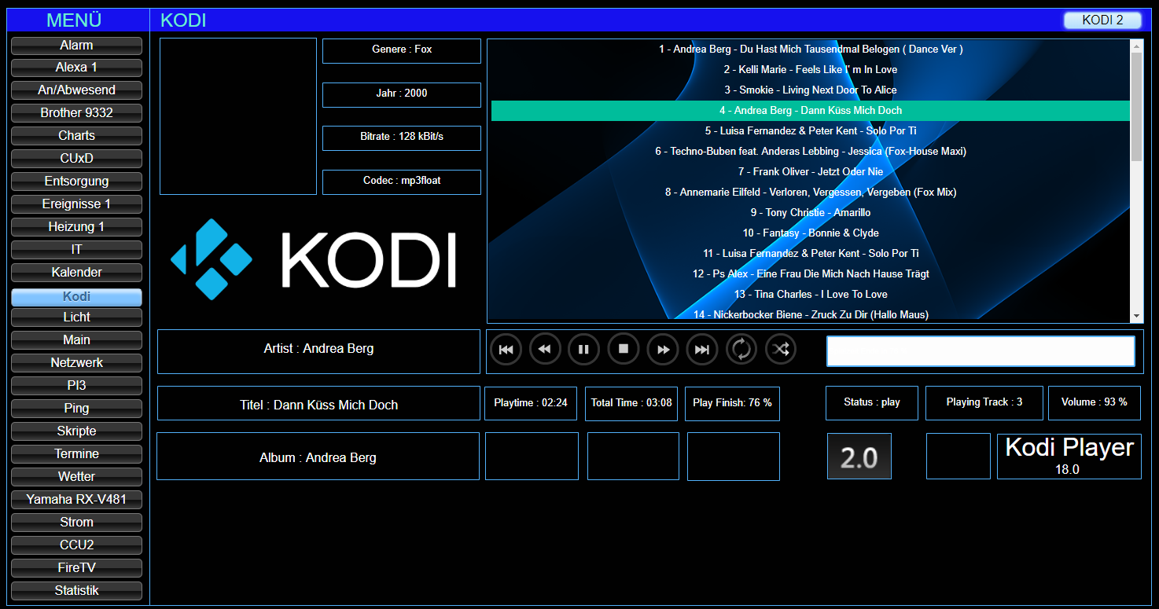Play track 9 Tony Christie Amarillo
This screenshot has width=1159, height=609.
coord(811,213)
